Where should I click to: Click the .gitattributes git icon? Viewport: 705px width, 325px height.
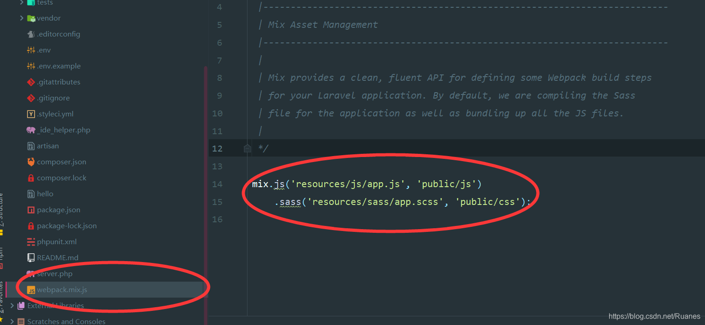tap(31, 82)
